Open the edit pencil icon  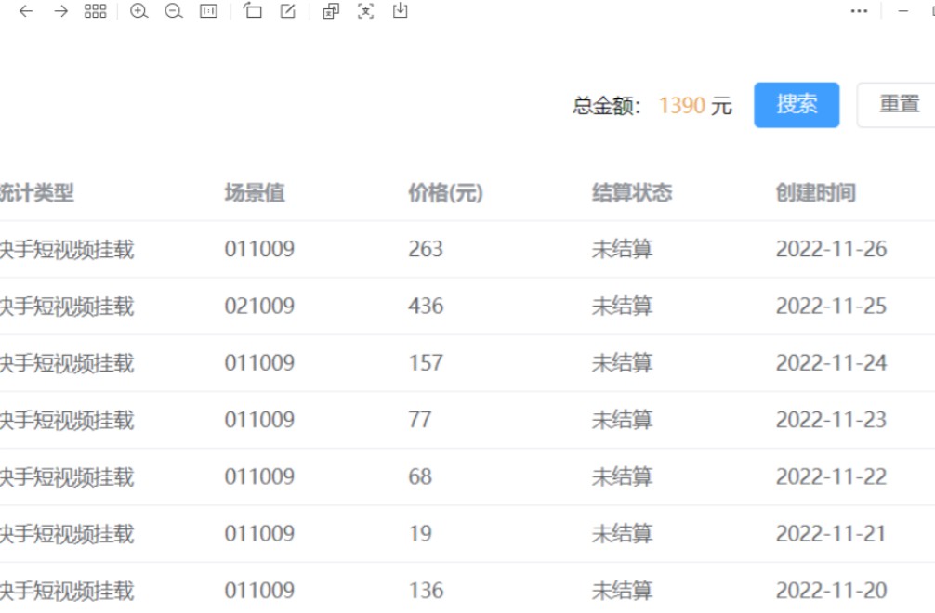287,11
